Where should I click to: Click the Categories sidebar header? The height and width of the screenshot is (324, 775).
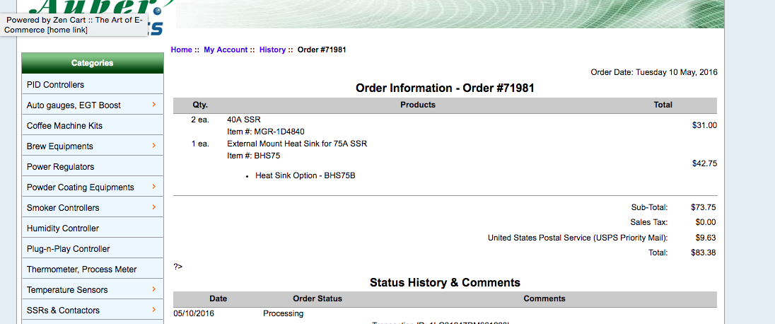pyautogui.click(x=93, y=63)
